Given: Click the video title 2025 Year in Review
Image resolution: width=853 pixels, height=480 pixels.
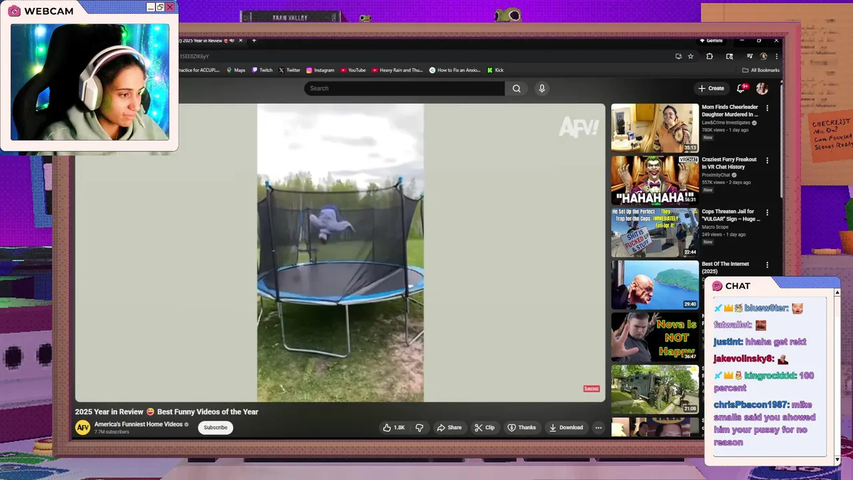Looking at the screenshot, I should pos(167,411).
